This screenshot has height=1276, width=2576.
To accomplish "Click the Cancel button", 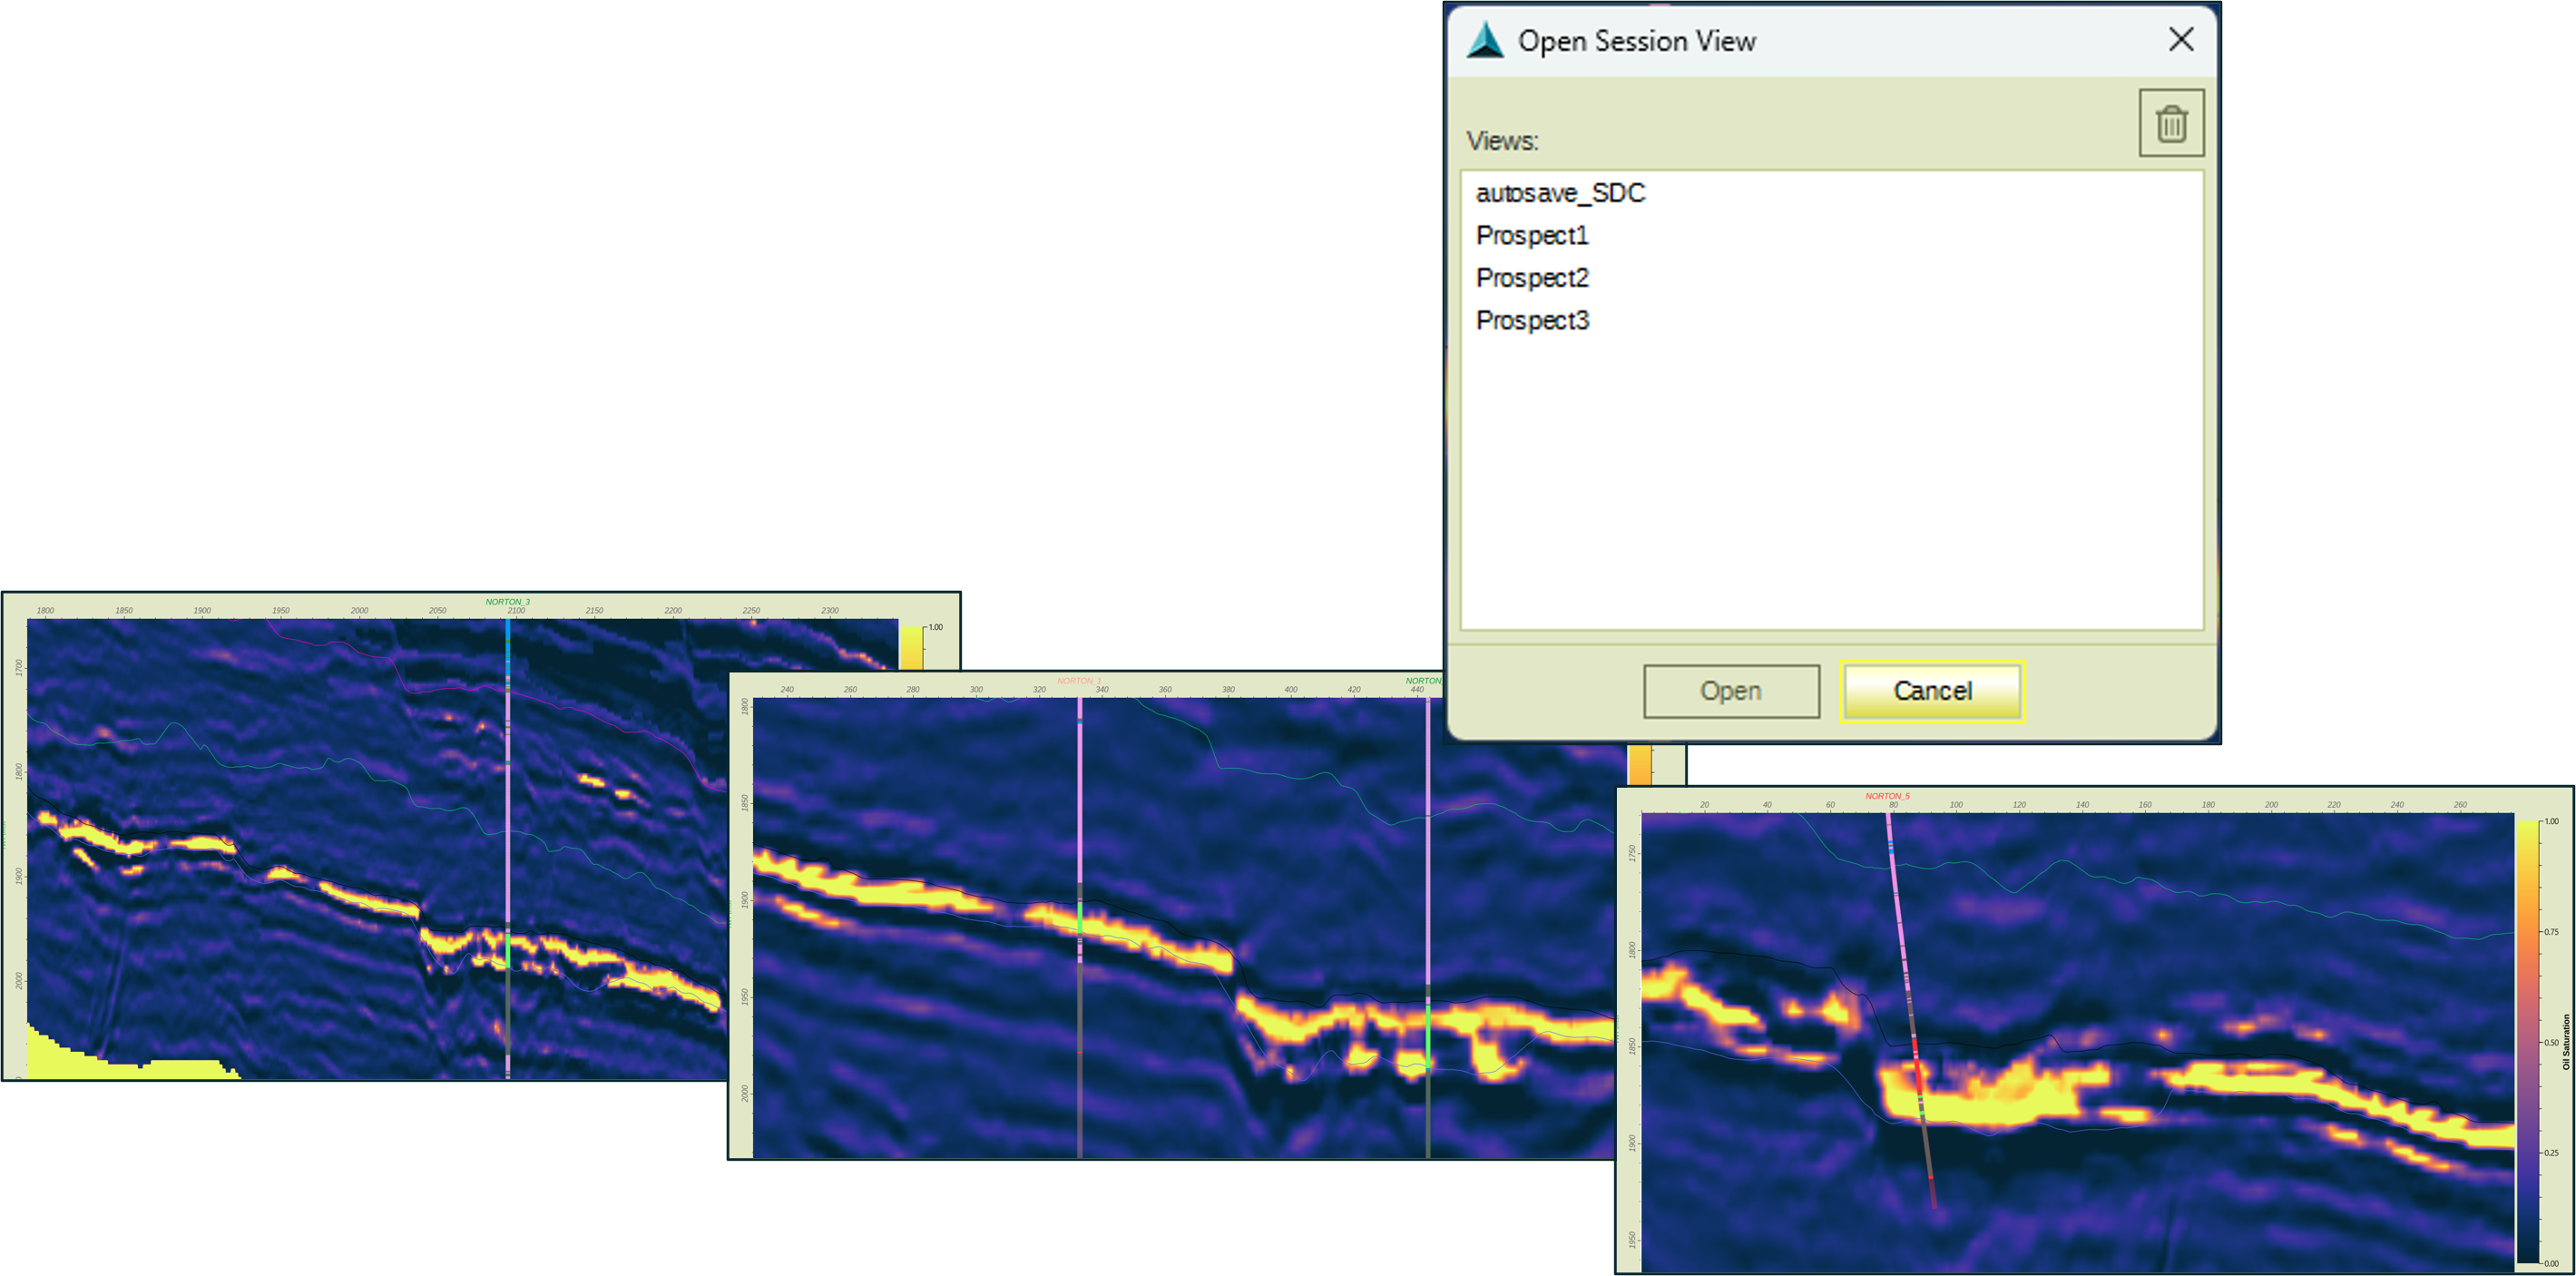I will 1932,691.
